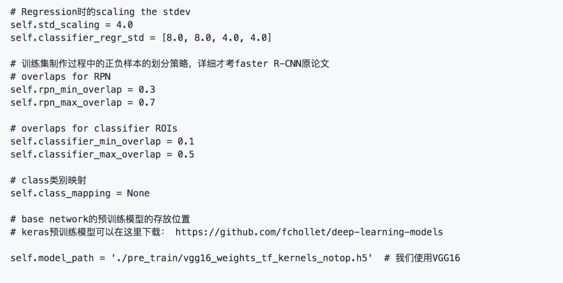Click the self.classifier_min_overlap variable name

pos(85,141)
